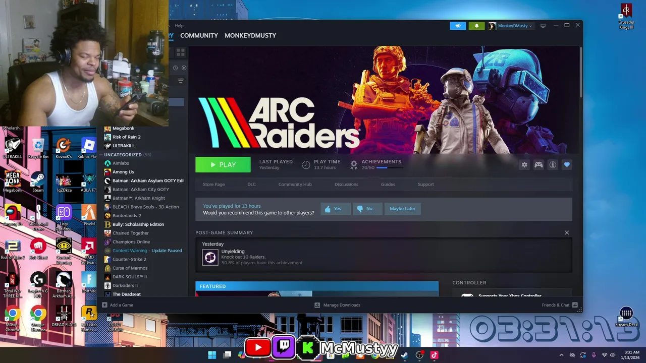Open Windows Start menu

212,355
